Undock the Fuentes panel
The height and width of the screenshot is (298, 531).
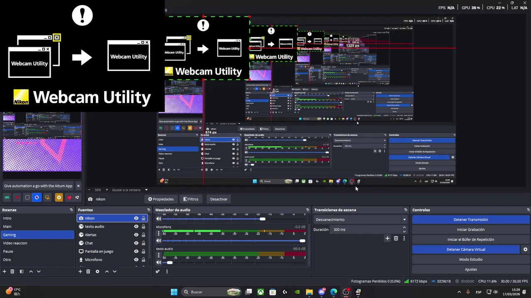[149, 210]
